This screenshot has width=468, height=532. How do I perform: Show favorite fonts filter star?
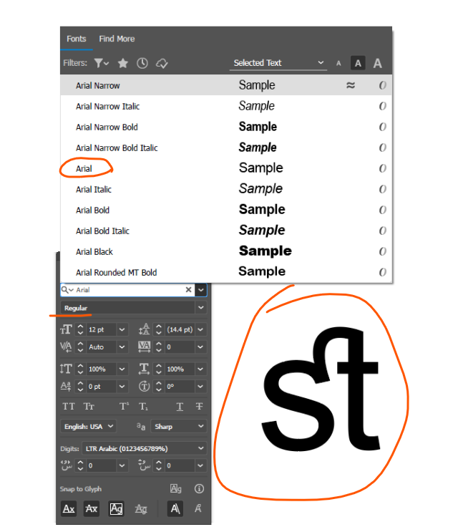click(123, 63)
